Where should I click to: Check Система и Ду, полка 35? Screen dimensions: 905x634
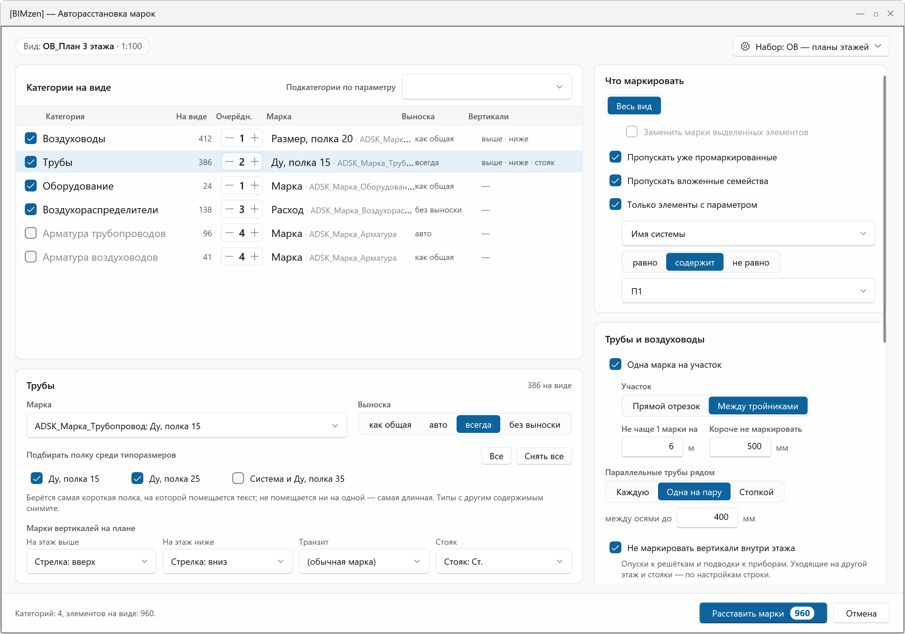[x=238, y=479]
